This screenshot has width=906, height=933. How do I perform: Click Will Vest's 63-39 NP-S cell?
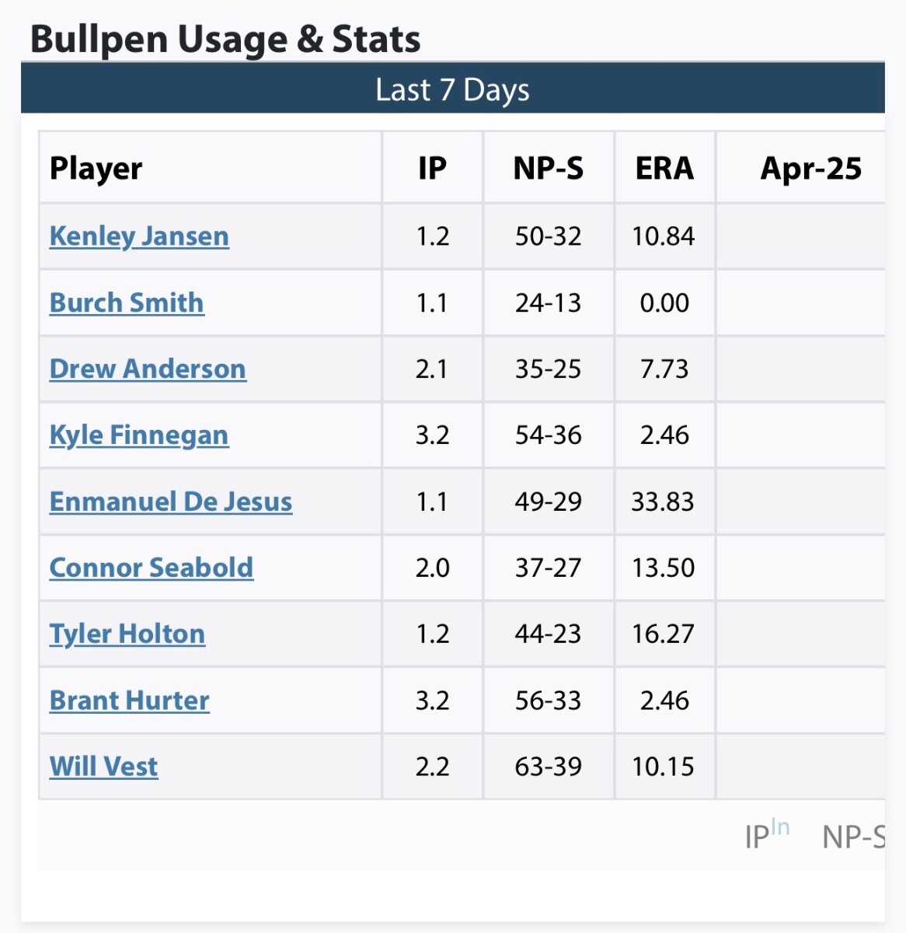click(548, 767)
